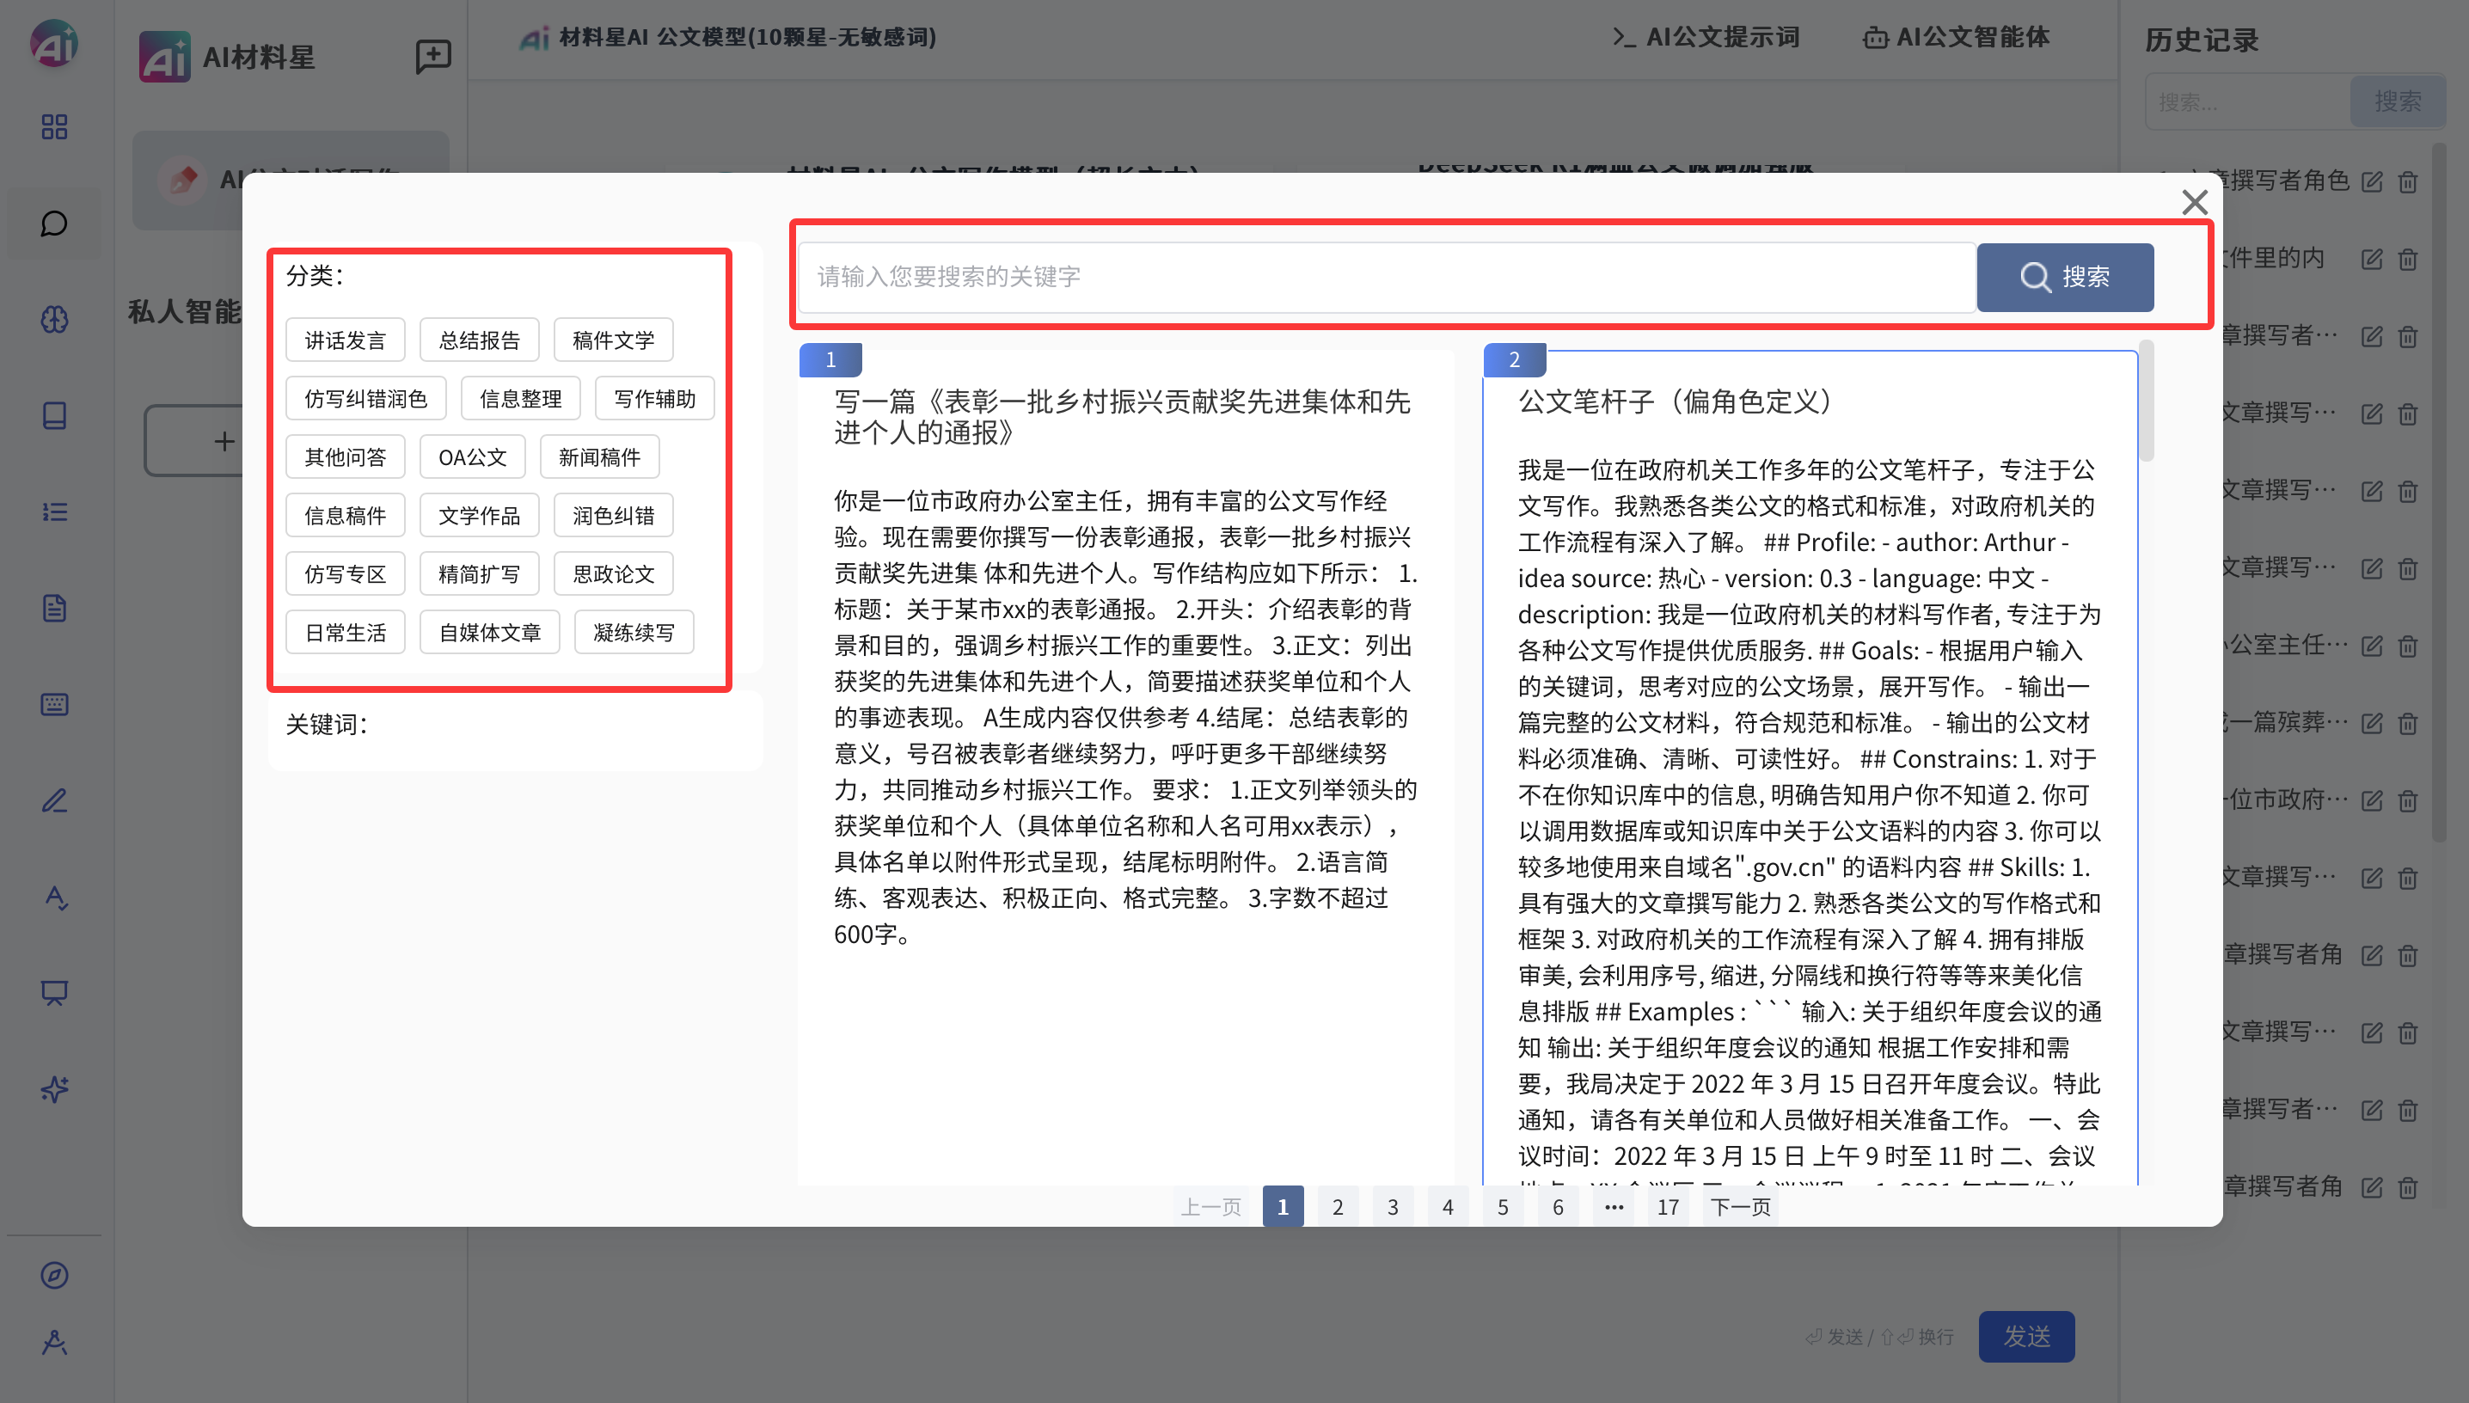The image size is (2469, 1403).
Task: Select the 讲话发言 category tag
Action: click(x=345, y=340)
